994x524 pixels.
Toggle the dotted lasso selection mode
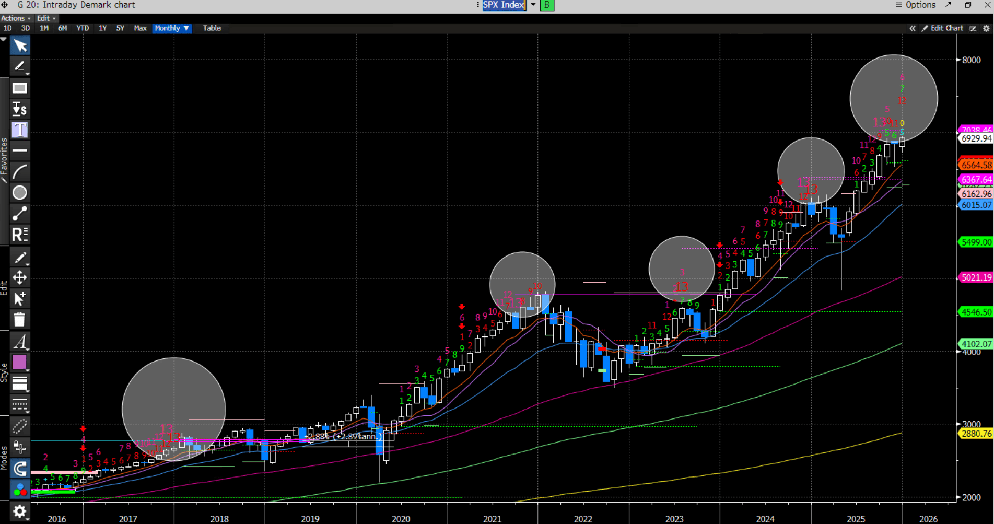coord(20,427)
